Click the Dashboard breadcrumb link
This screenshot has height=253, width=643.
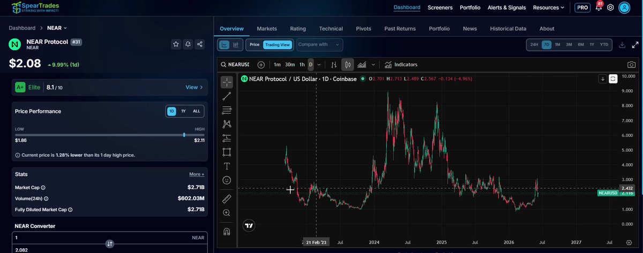point(22,27)
